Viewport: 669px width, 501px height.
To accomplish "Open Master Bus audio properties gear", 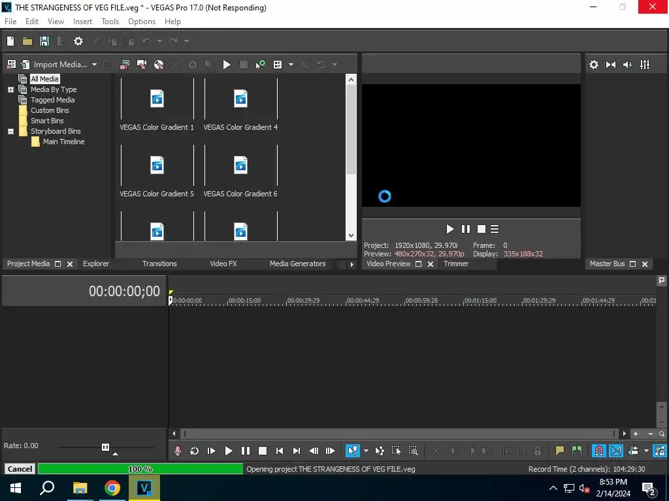I will (x=593, y=65).
